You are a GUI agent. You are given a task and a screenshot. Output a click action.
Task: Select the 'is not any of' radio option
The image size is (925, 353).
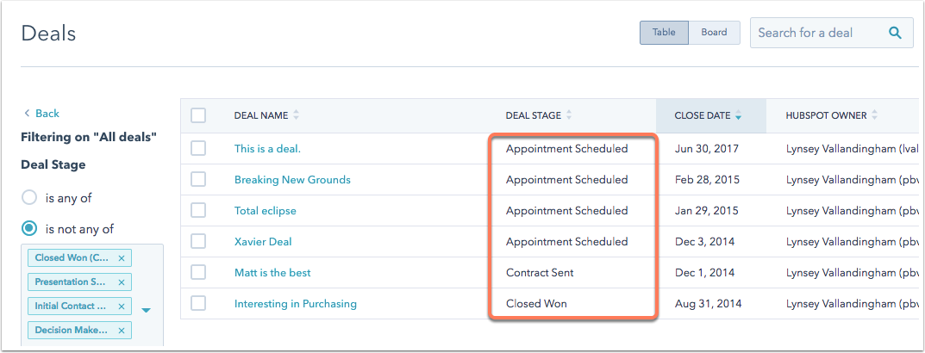coord(29,229)
